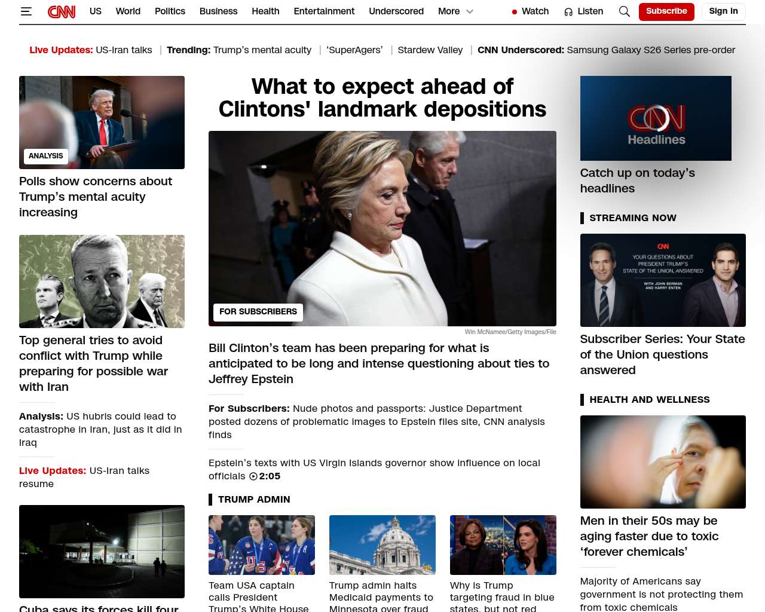Click the Win McNamee/Getty Images photo credit
This screenshot has height=612, width=765.
510,332
